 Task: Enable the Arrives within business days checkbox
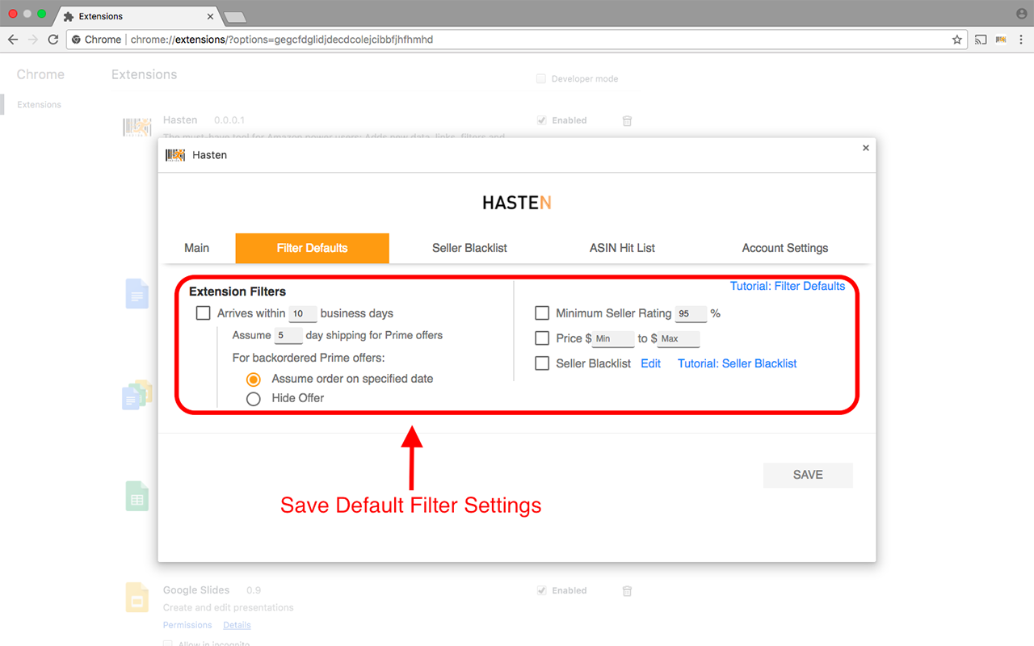pyautogui.click(x=204, y=313)
